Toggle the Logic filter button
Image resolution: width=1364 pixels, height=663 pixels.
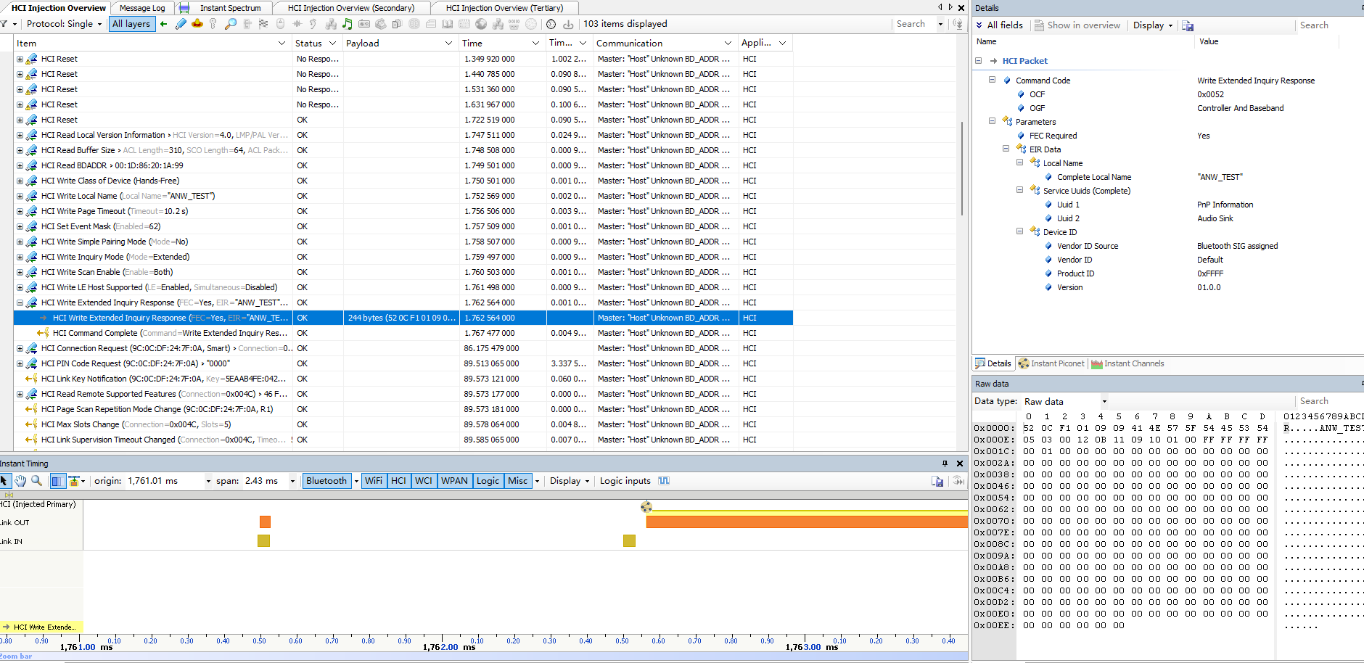coord(488,481)
